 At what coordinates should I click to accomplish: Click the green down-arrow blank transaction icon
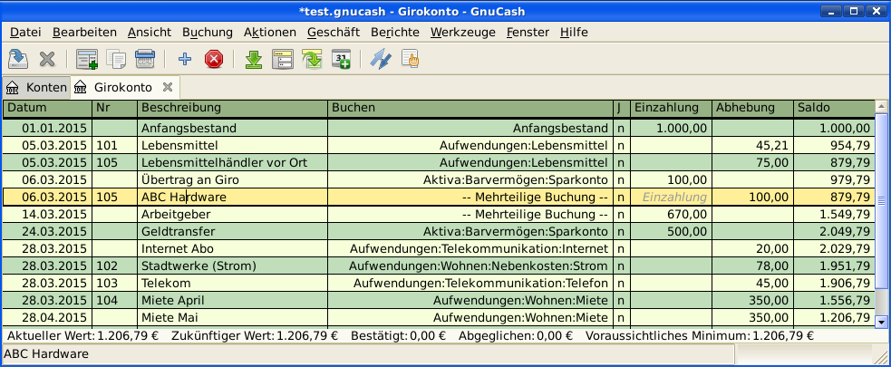point(254,60)
